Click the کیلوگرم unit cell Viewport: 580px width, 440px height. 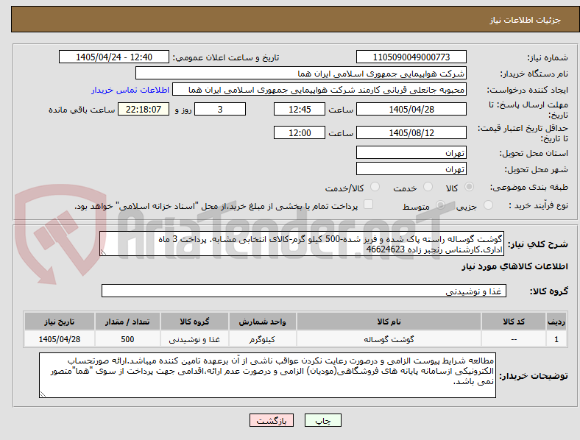(x=262, y=339)
